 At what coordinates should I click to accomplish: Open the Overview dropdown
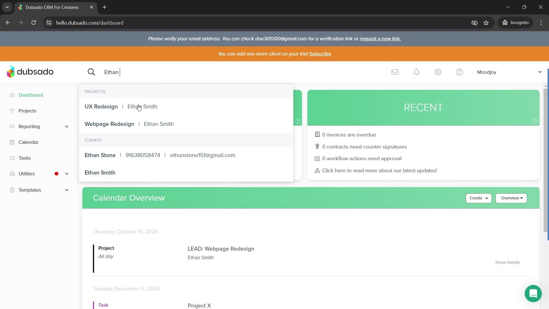click(x=511, y=198)
